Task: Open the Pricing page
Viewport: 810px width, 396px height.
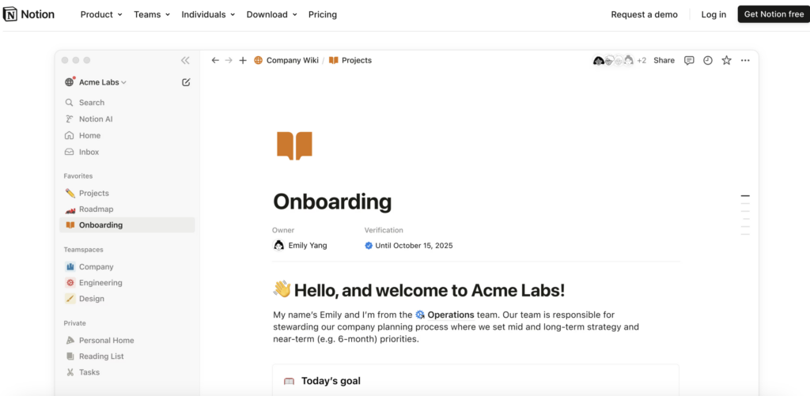Action: [323, 14]
